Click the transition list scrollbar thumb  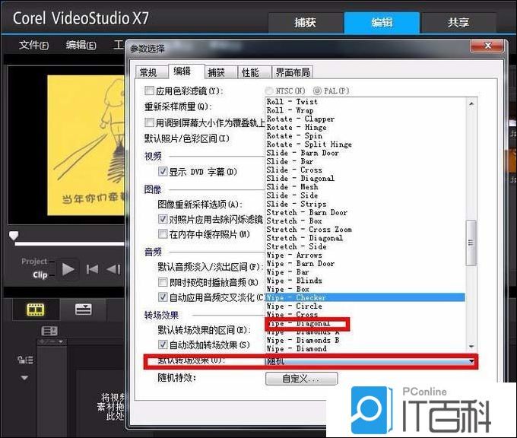click(x=471, y=243)
